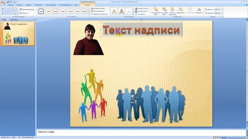Open shape styles group dialog launcher
248x139 pixels.
pos(108,17)
